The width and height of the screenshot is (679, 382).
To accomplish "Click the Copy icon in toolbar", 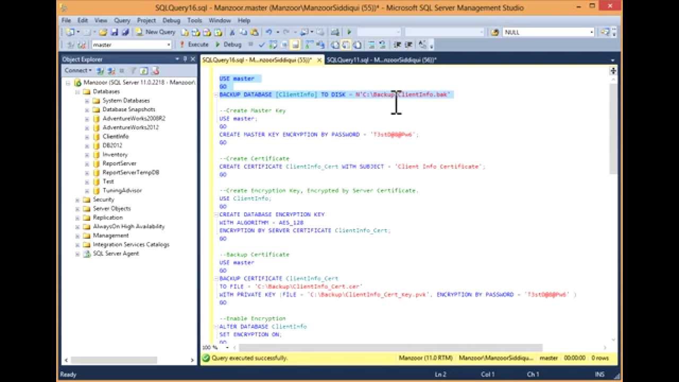I will pyautogui.click(x=243, y=32).
